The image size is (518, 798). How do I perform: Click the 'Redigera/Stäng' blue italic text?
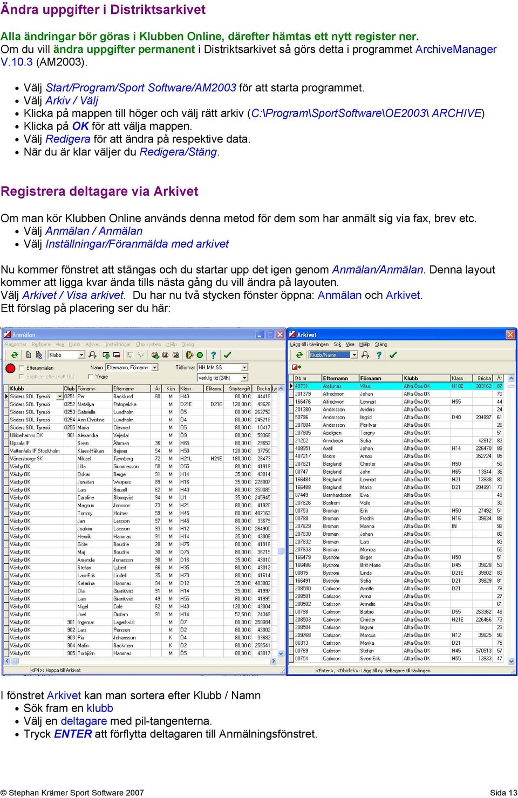coord(179,152)
